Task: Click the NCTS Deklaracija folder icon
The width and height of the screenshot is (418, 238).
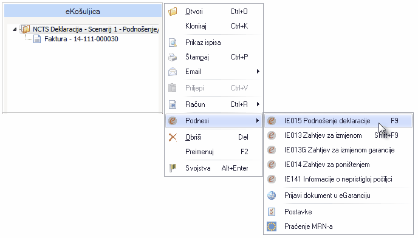Action: point(26,29)
